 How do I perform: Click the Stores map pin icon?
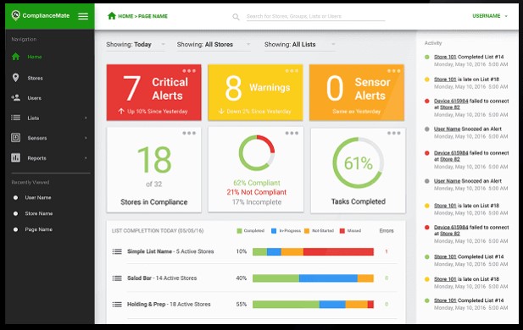click(15, 78)
